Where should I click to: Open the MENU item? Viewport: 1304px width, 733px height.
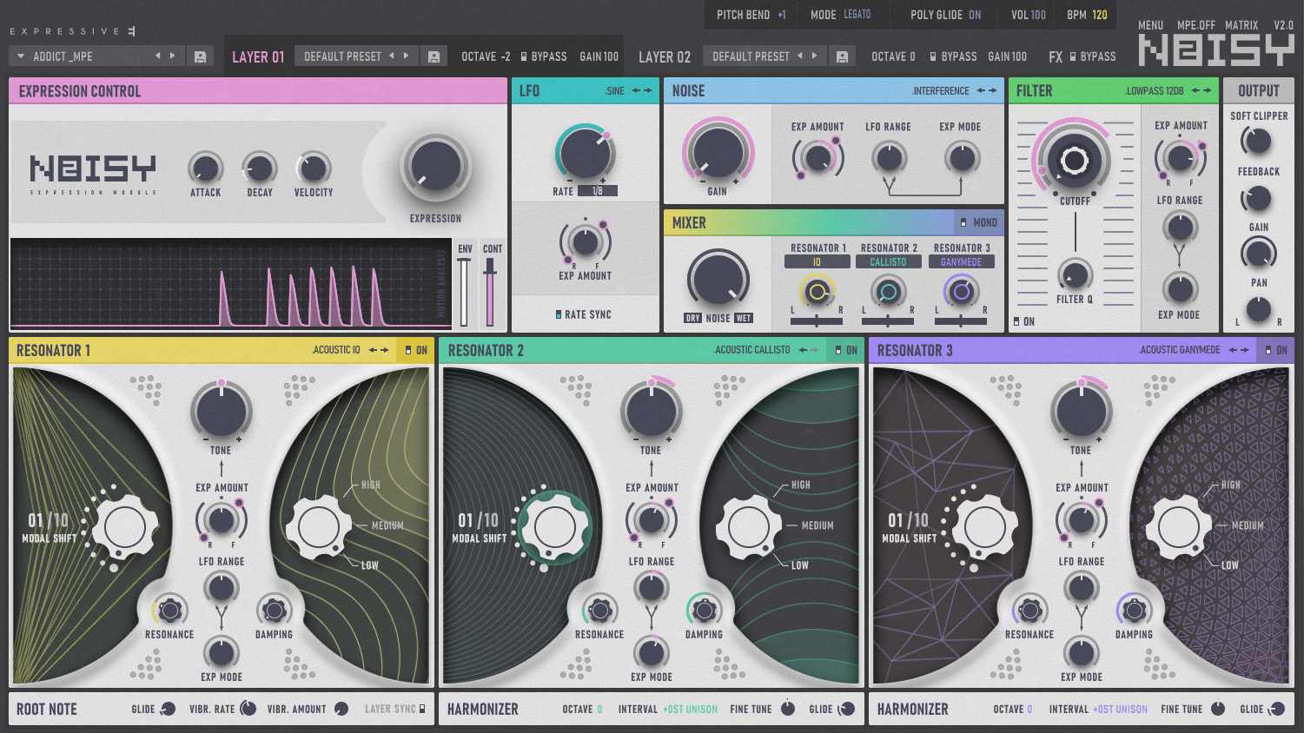click(1150, 25)
